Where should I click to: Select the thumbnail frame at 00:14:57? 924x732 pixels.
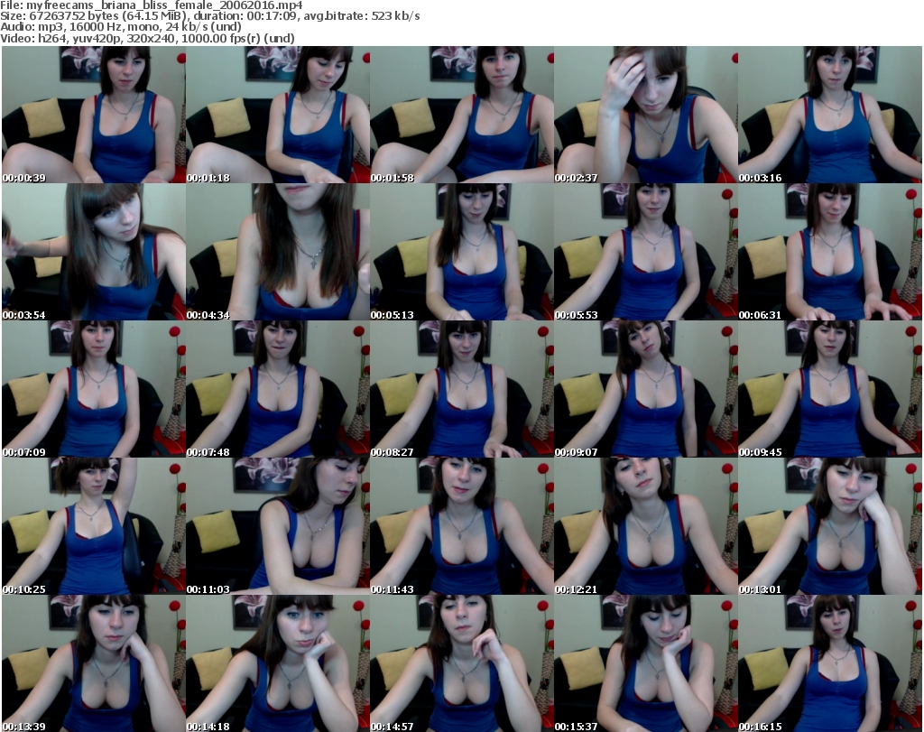tap(462, 663)
